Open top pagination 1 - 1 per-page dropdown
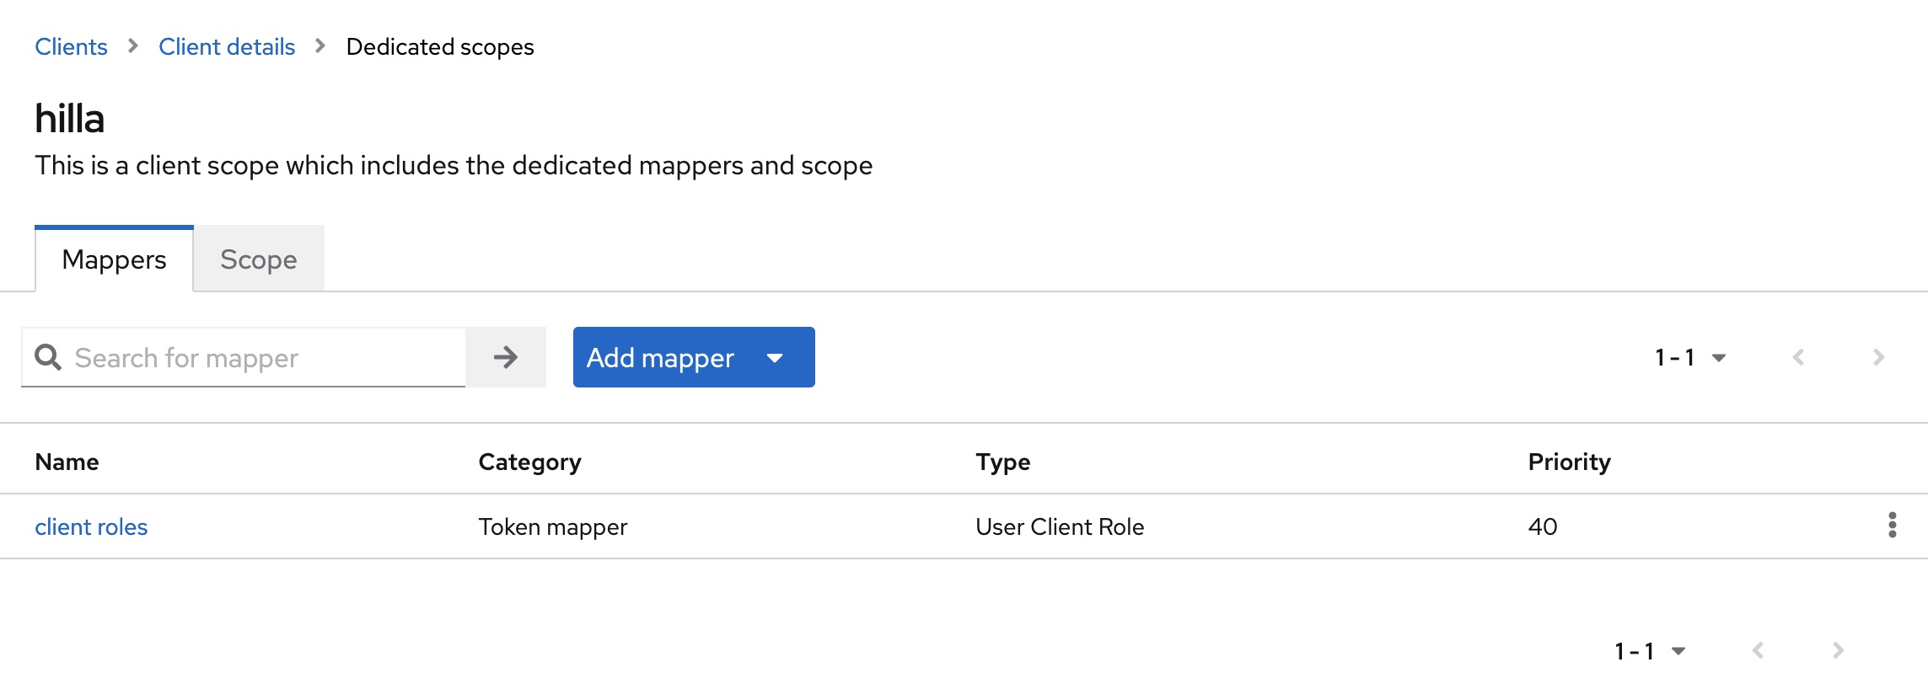1928x689 pixels. click(x=1690, y=357)
